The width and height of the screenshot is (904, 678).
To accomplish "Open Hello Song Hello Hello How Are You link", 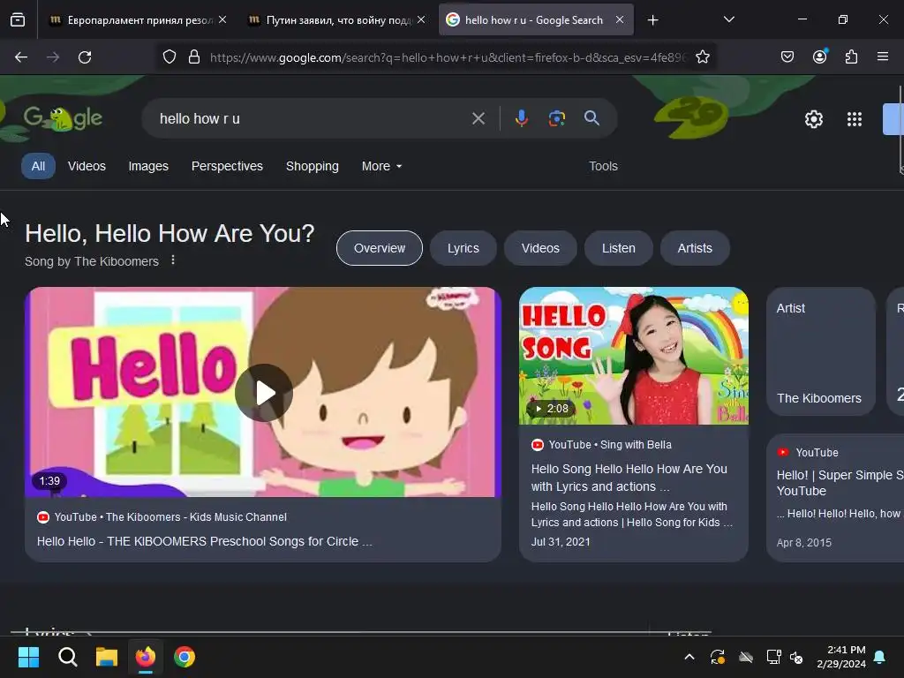I will pyautogui.click(x=629, y=478).
